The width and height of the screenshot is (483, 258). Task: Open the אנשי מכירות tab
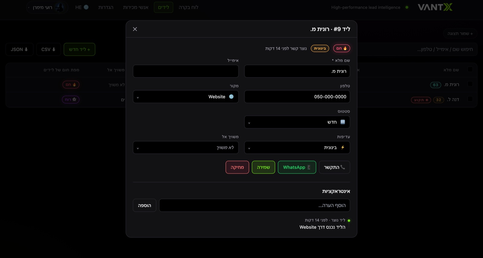click(x=136, y=7)
